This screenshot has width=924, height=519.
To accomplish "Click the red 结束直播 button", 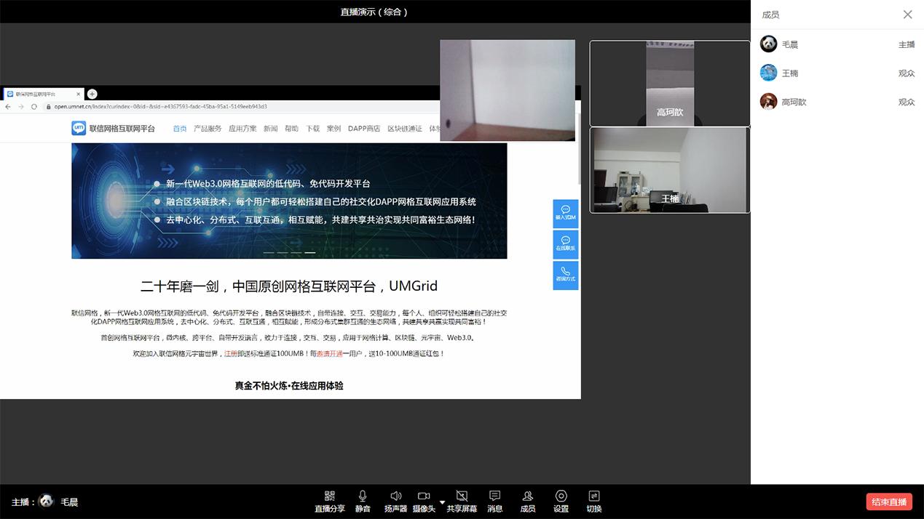I will [888, 502].
